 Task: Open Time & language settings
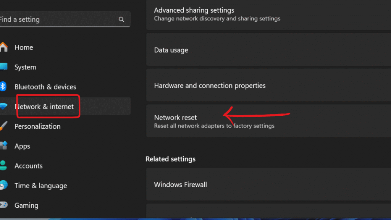65,185
